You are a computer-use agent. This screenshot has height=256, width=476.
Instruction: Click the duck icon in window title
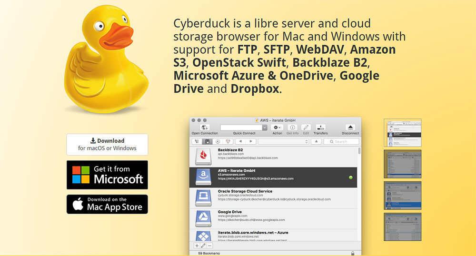click(257, 120)
